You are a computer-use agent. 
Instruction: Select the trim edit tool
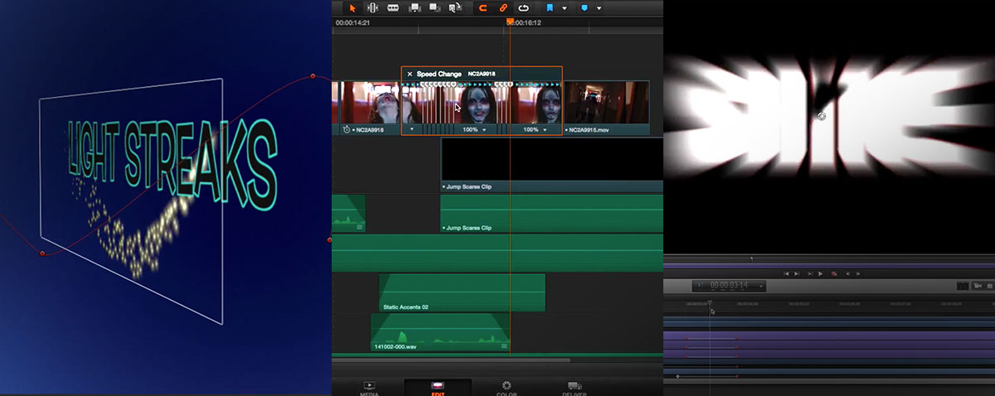tap(371, 7)
